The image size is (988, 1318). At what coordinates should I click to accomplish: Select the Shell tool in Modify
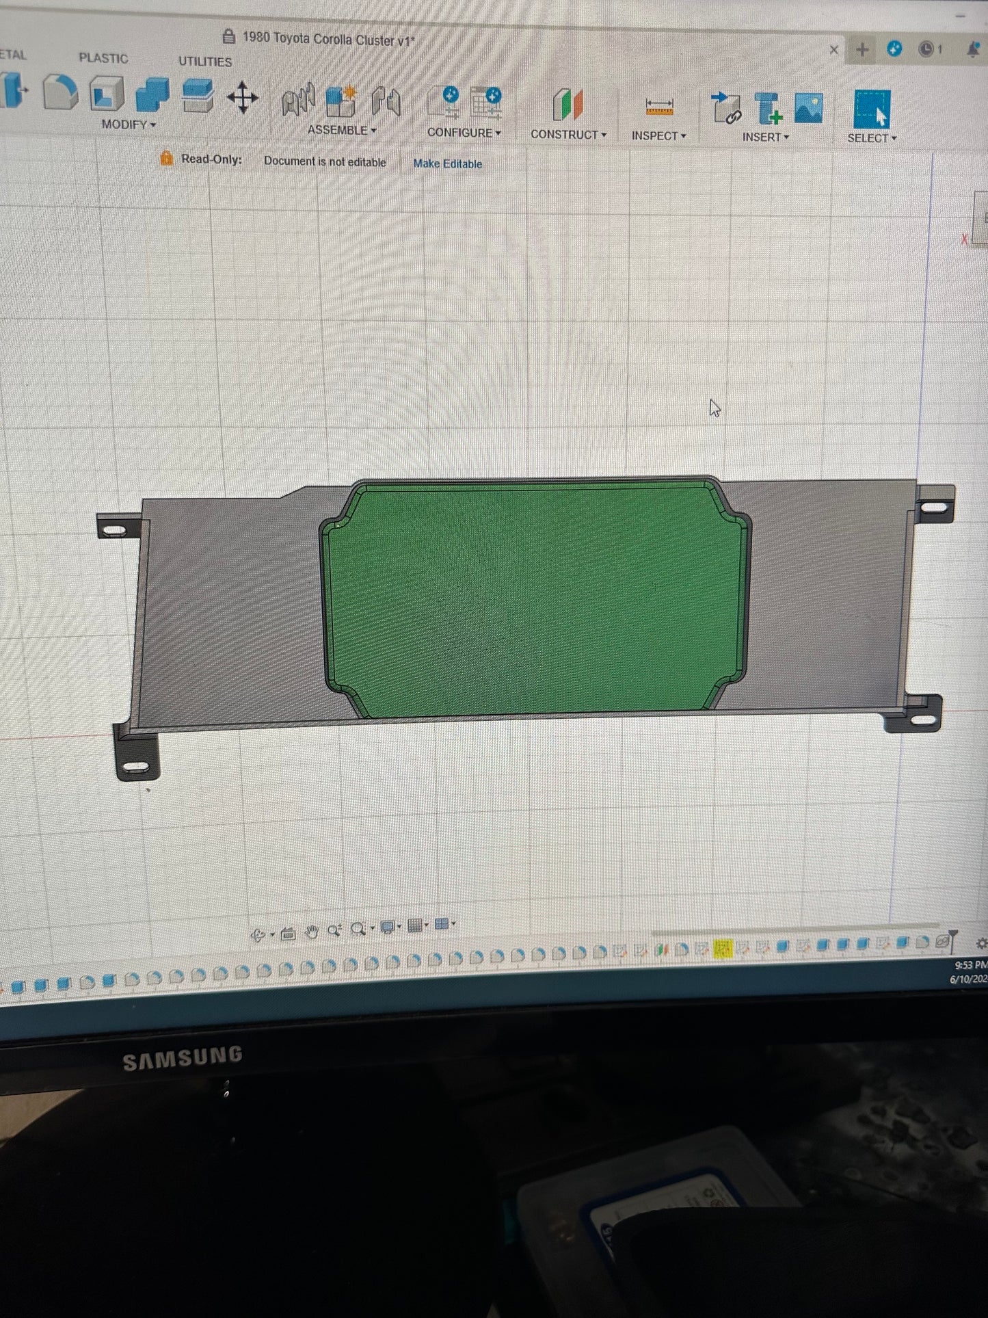point(107,94)
